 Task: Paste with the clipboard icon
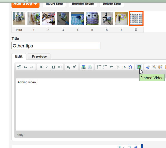160,67
